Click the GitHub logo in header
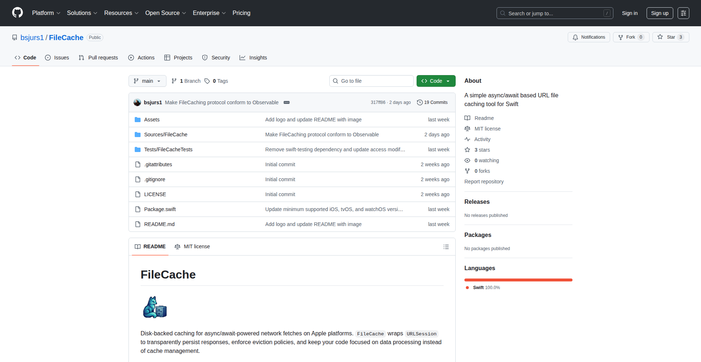The height and width of the screenshot is (362, 701). coord(18,13)
